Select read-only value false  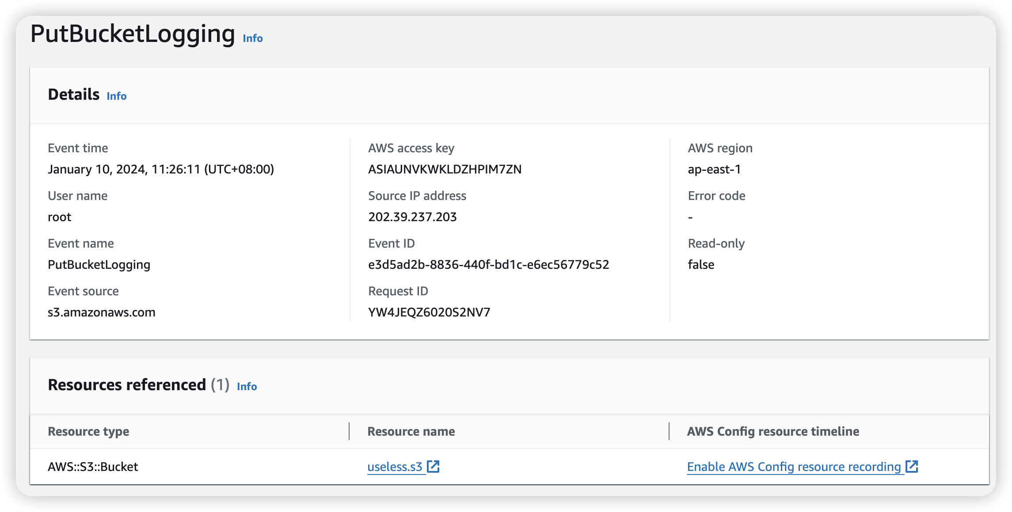coord(701,264)
